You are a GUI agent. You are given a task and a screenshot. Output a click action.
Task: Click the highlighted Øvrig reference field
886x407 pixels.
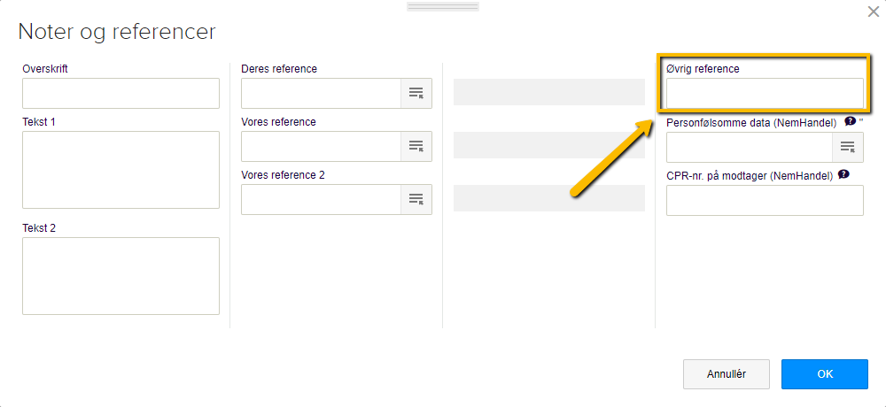pyautogui.click(x=765, y=93)
